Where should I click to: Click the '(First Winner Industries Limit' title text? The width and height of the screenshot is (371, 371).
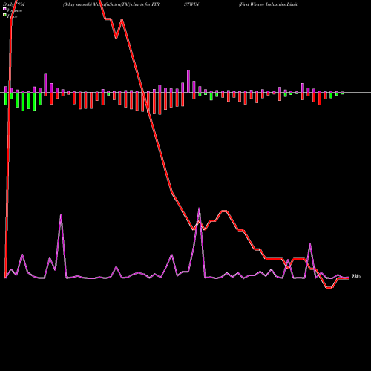pos(268,4)
